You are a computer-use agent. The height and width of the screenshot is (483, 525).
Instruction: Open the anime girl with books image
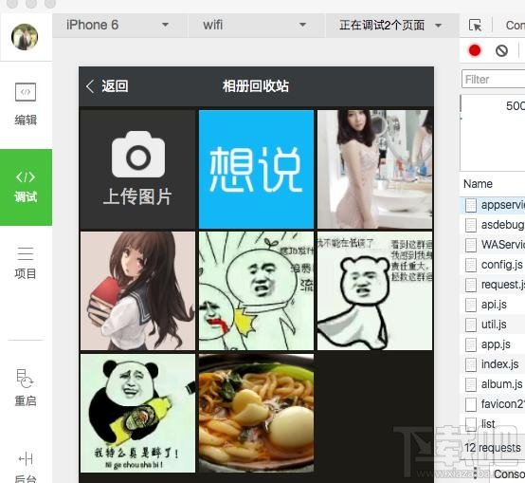[137, 290]
